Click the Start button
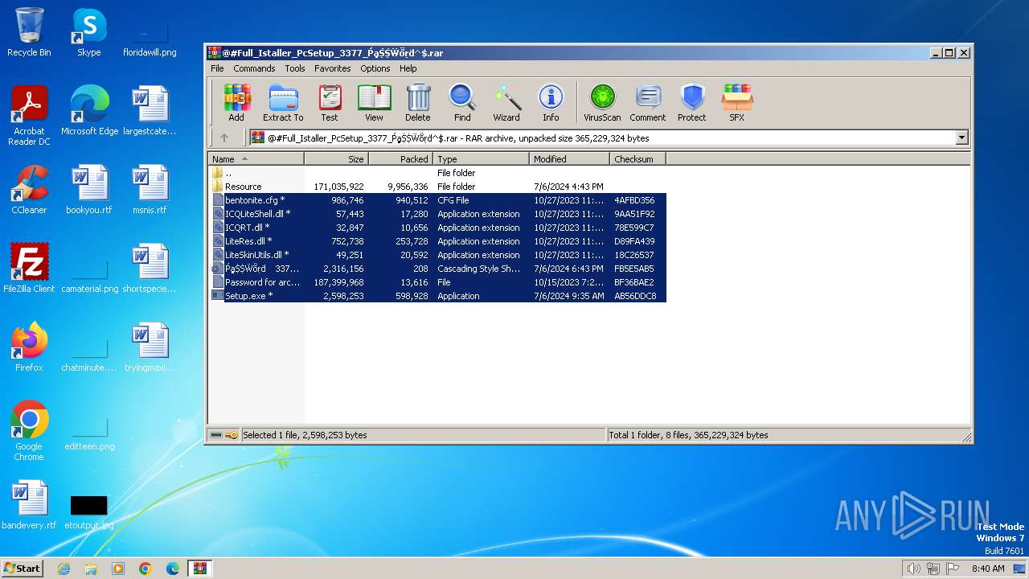The image size is (1029, 579). coord(22,569)
